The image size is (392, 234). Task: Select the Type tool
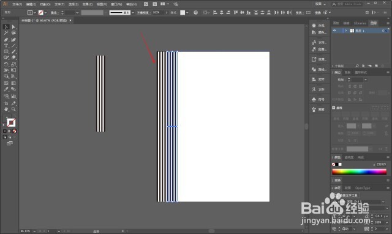click(x=6, y=46)
